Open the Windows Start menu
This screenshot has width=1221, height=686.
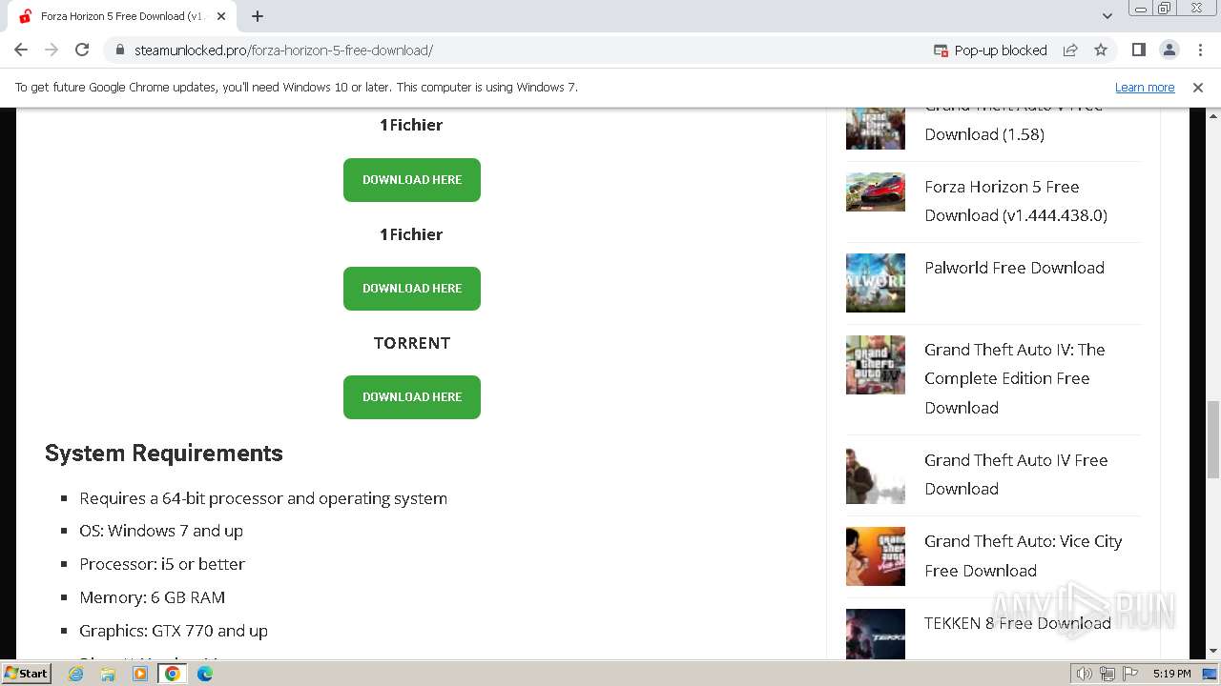(x=26, y=673)
